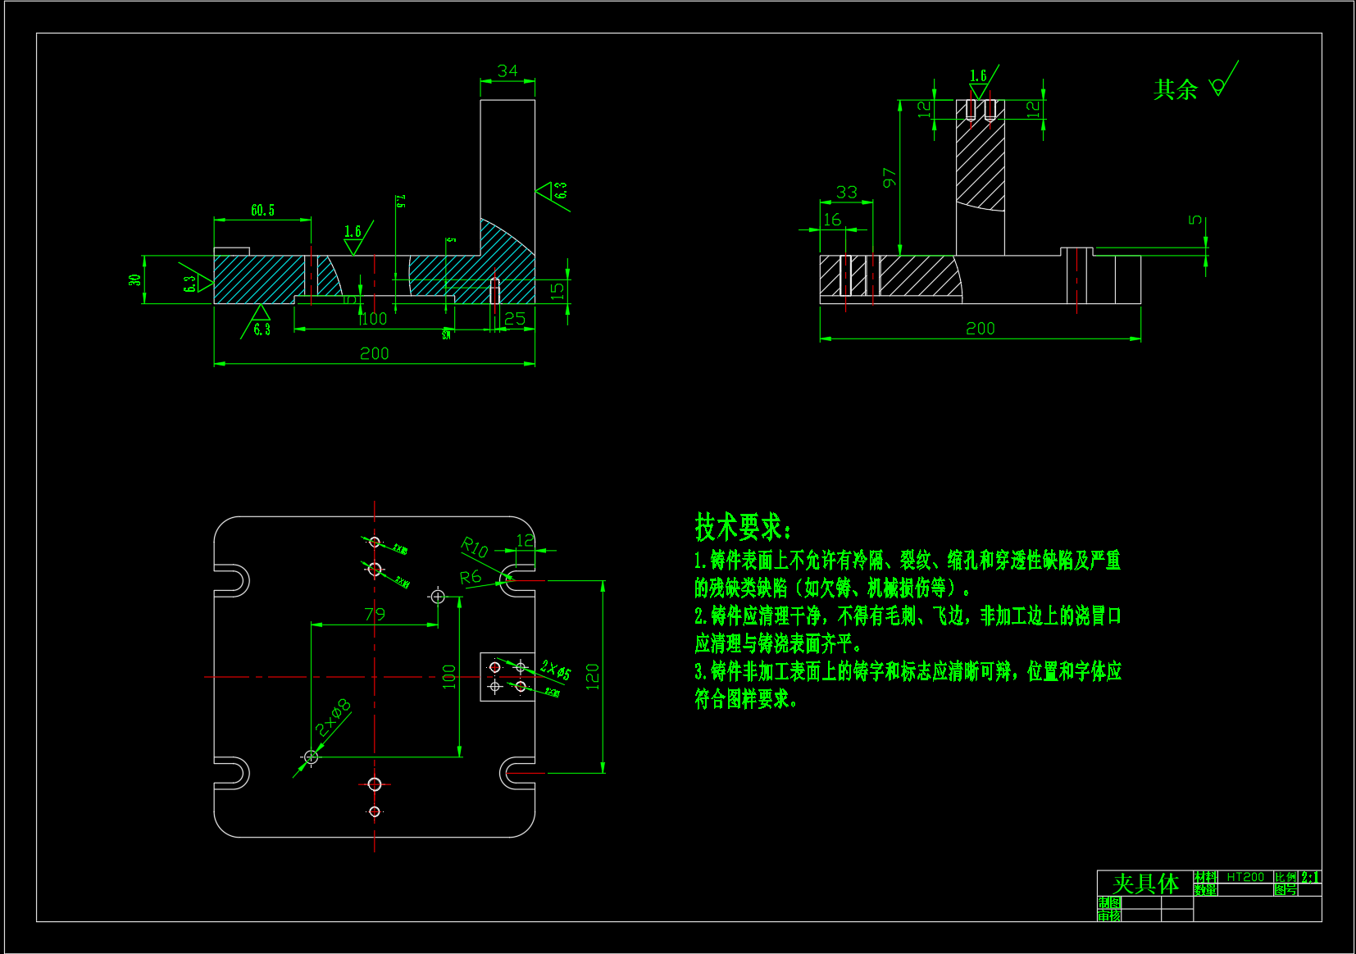
Task: Click the 图号 label in title block
Action: pyautogui.click(x=1285, y=889)
